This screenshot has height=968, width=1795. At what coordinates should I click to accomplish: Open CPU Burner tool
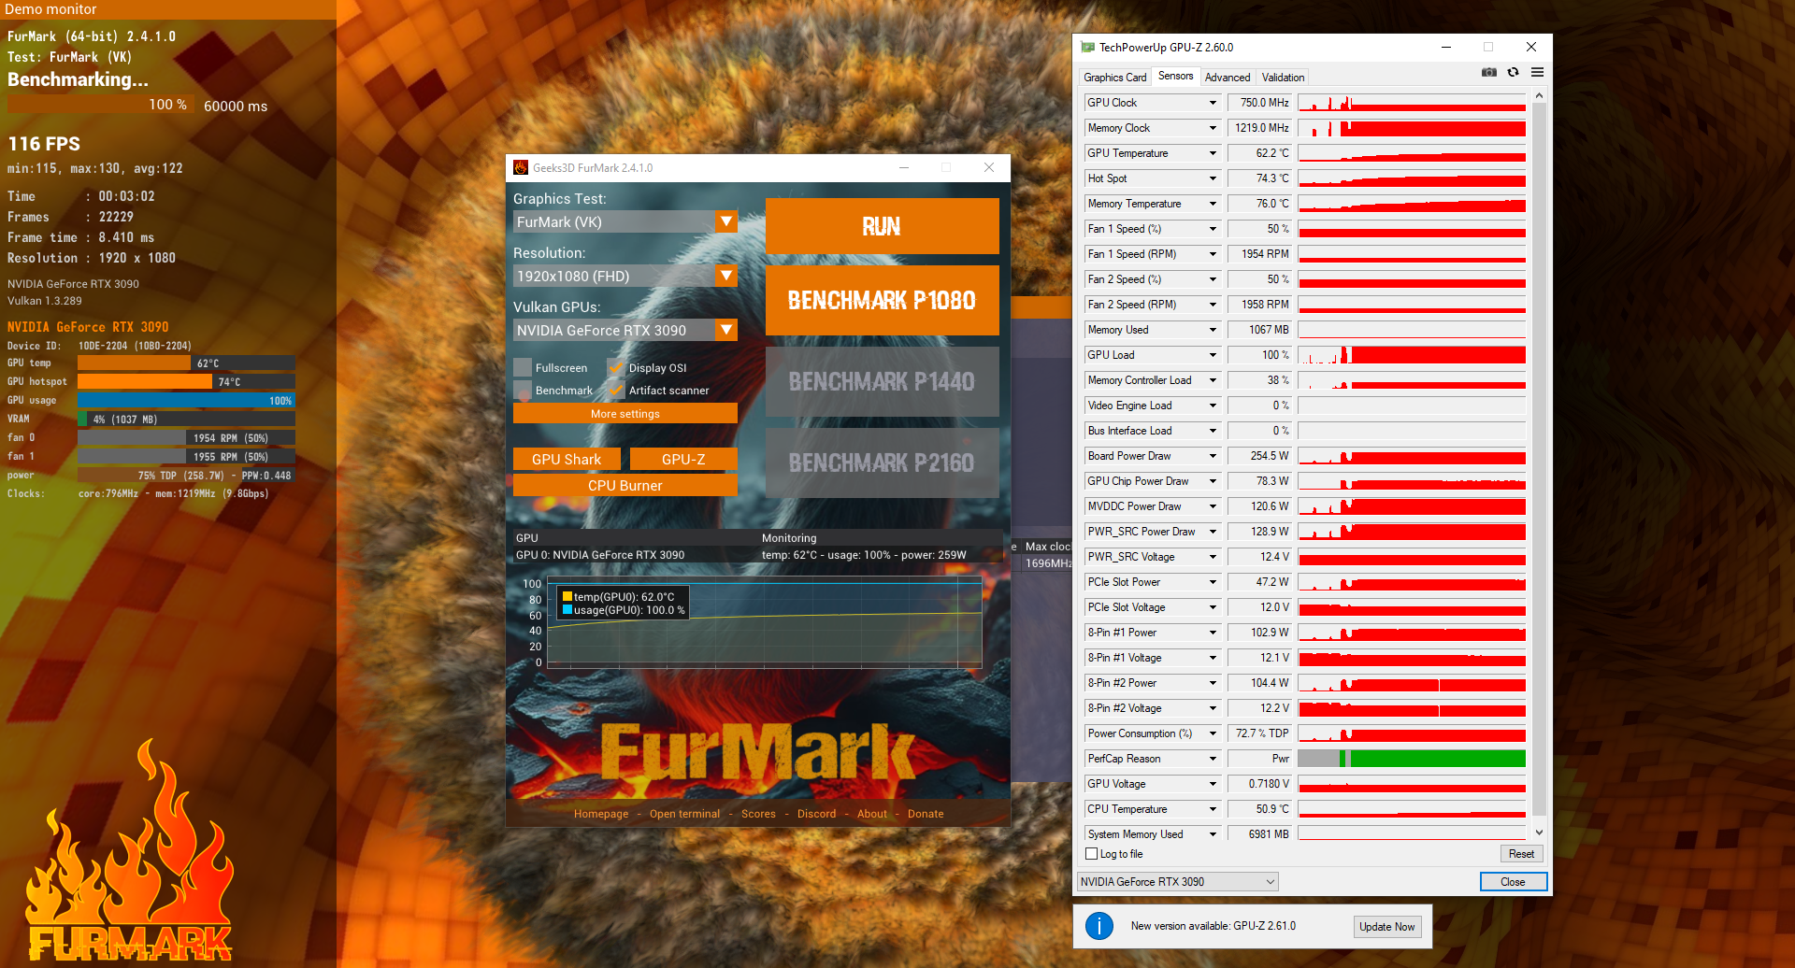pos(625,486)
